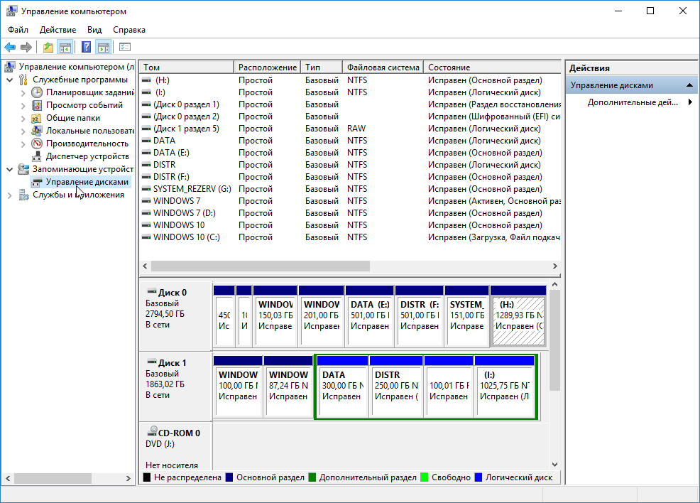Select the Диск 0 disk header

tap(176, 316)
